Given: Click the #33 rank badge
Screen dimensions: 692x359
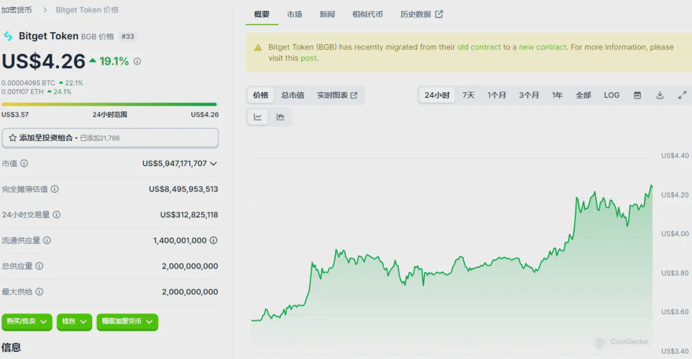Looking at the screenshot, I should (128, 37).
